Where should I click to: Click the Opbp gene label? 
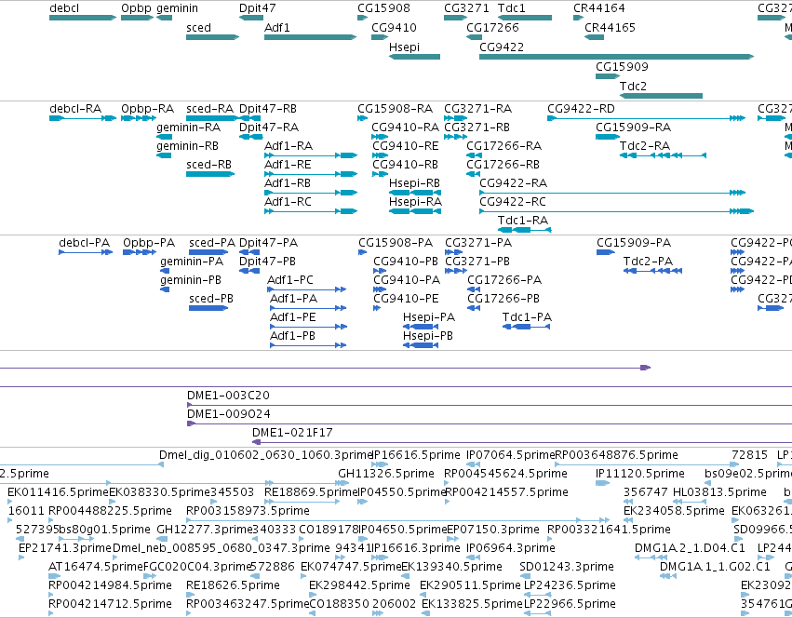[x=137, y=8]
